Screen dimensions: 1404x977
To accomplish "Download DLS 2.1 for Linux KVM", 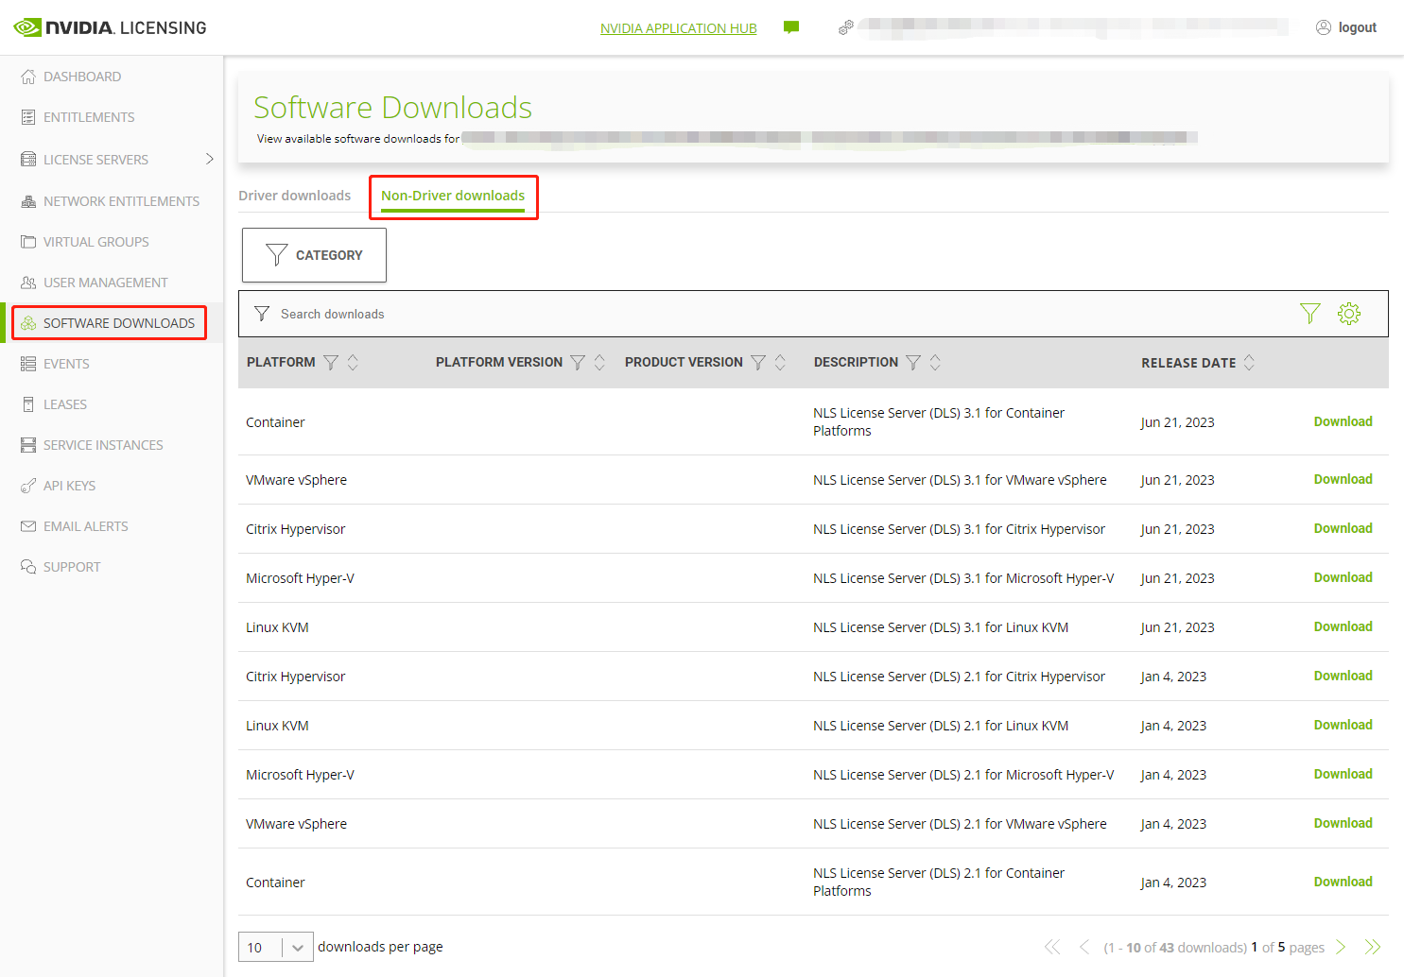I will click(x=1343, y=725).
